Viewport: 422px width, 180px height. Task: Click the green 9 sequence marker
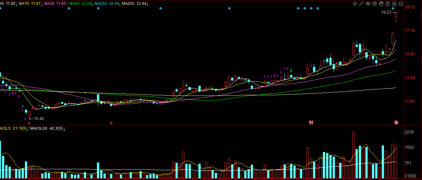tap(291, 70)
